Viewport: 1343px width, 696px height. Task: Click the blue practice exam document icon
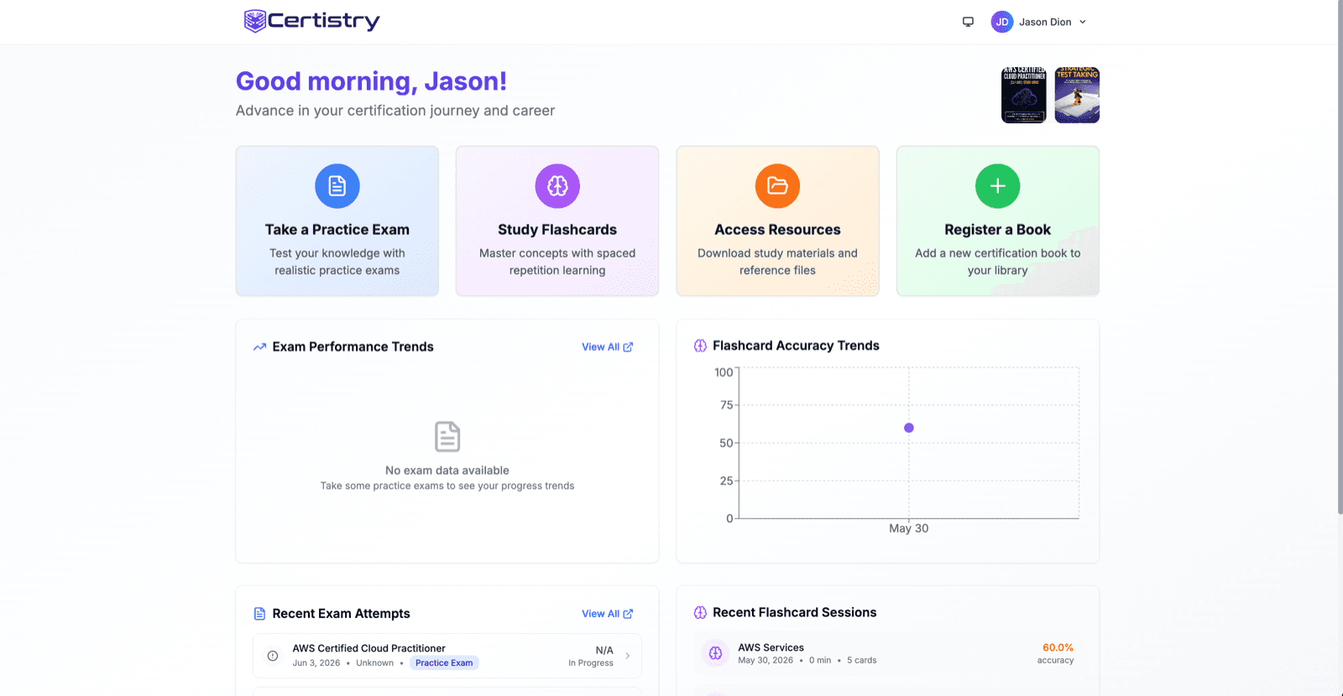(x=337, y=185)
